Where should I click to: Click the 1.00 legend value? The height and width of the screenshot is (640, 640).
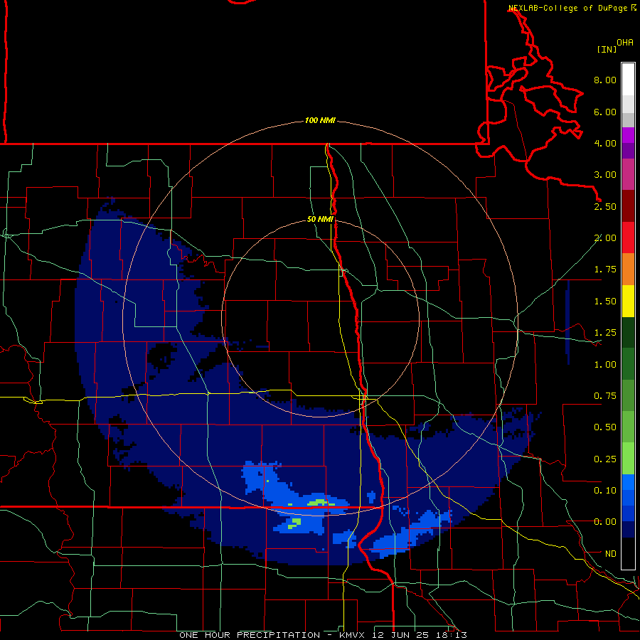605,365
